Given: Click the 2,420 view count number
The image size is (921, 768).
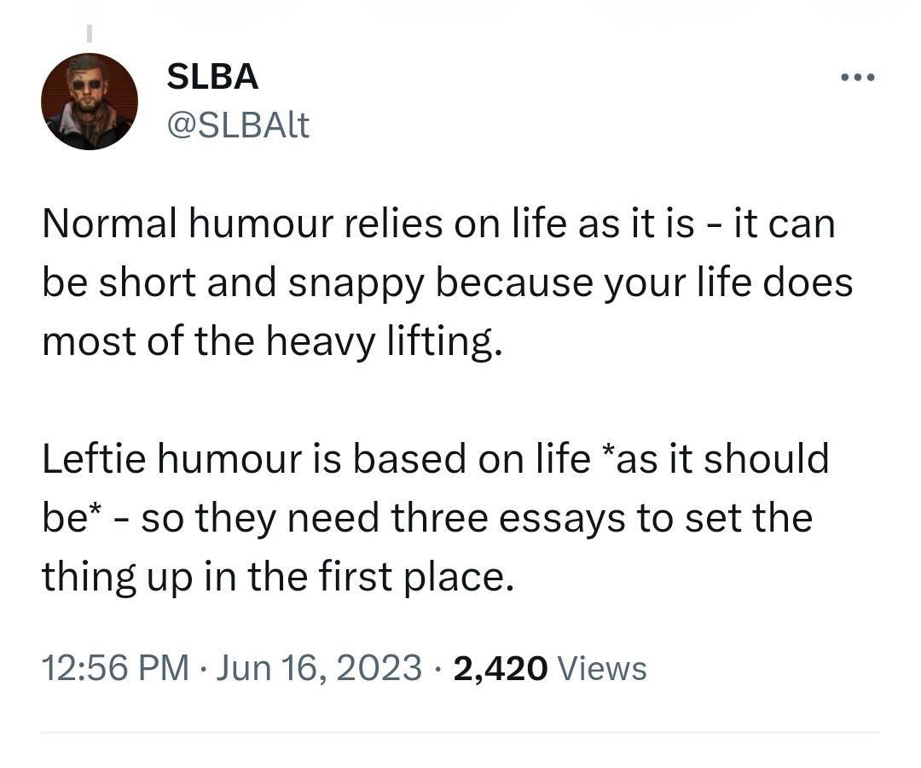Looking at the screenshot, I should (x=500, y=668).
